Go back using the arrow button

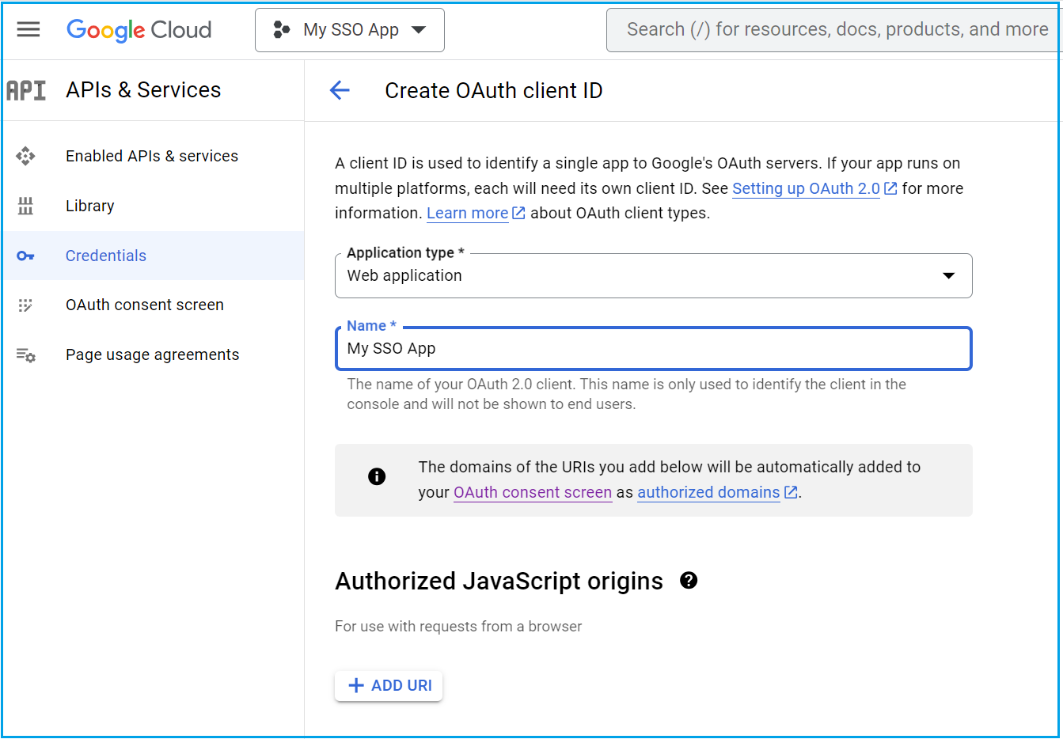pos(340,90)
